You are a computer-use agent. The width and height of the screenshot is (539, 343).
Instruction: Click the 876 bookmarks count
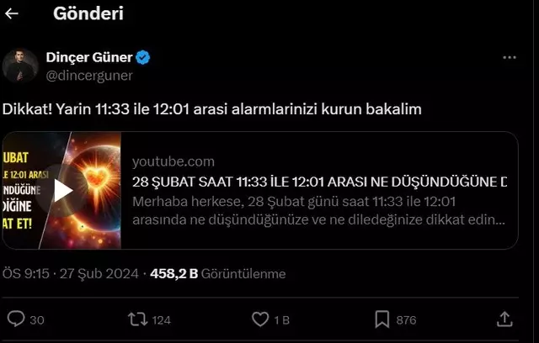(406, 320)
